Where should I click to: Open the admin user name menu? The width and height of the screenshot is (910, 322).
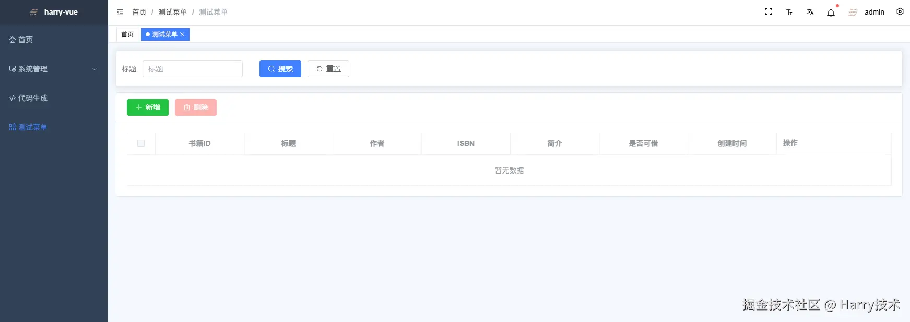[874, 12]
